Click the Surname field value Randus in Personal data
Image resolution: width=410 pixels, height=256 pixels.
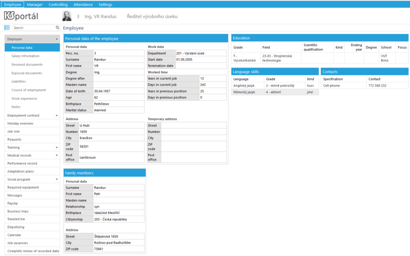(x=118, y=59)
